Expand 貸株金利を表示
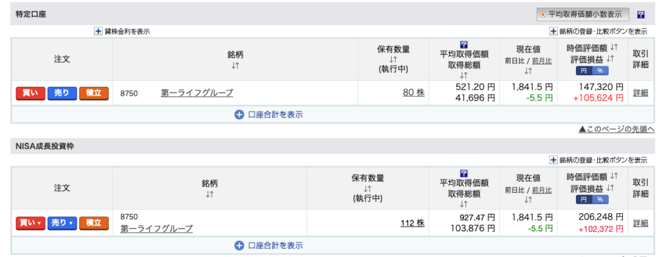The height and width of the screenshot is (257, 659). 122,31
